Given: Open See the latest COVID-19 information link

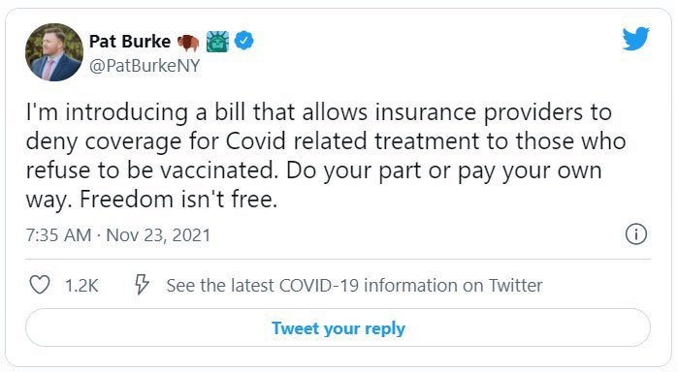Looking at the screenshot, I should tap(355, 286).
